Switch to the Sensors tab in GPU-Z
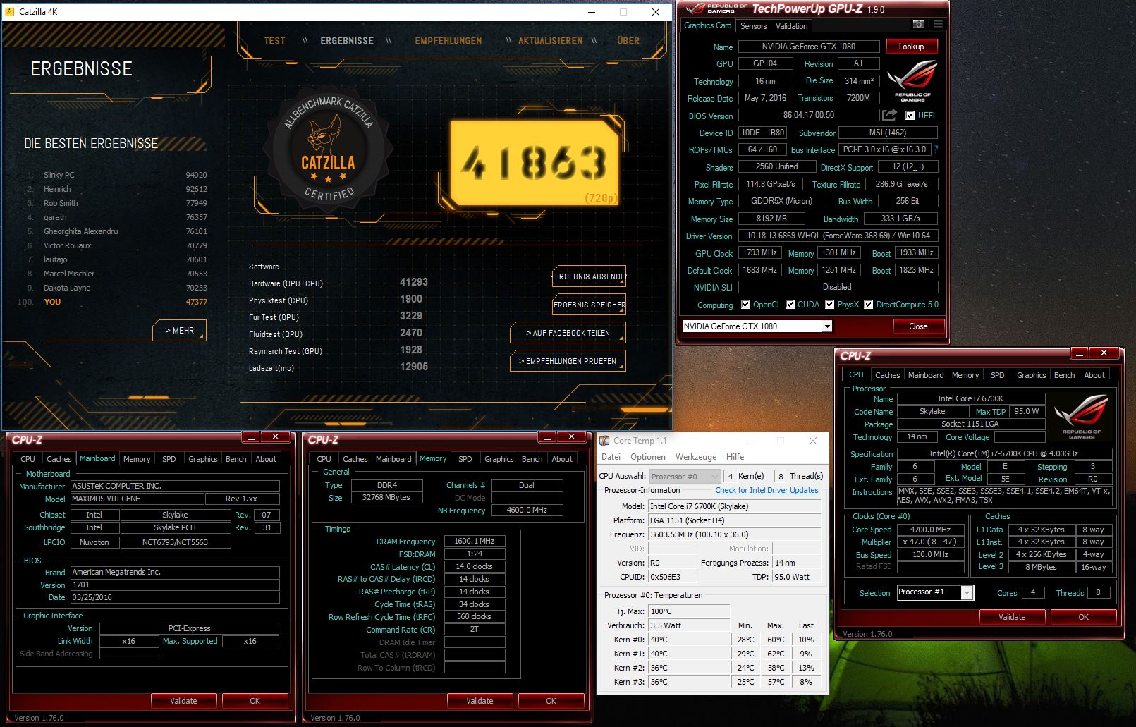This screenshot has height=727, width=1136. coord(753,26)
